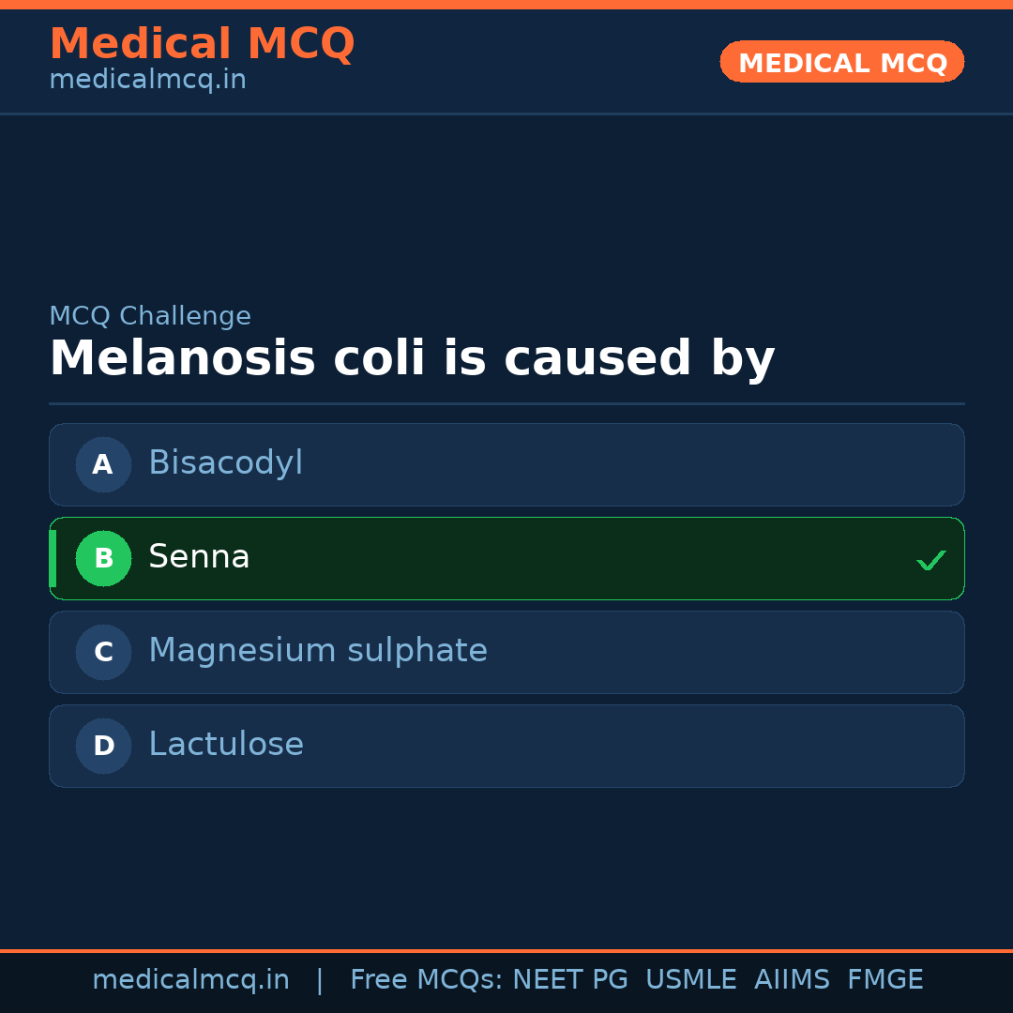This screenshot has width=1013, height=1013.
Task: Click the circled letter D icon
Action: click(103, 746)
